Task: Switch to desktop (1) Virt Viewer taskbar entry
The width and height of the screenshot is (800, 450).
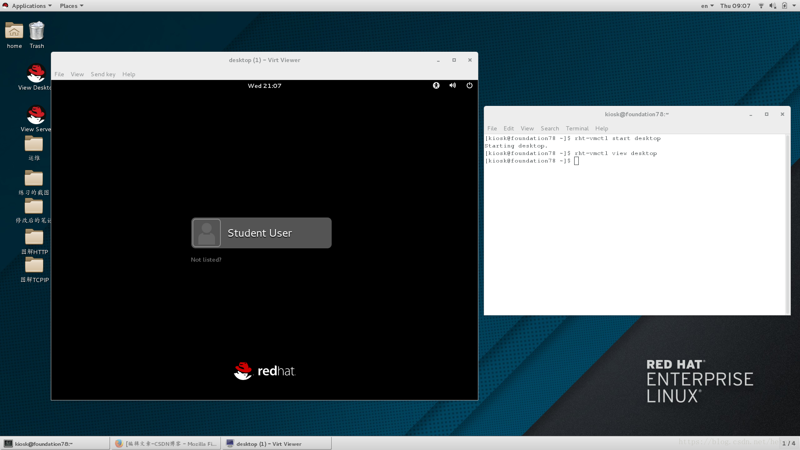Action: point(277,443)
